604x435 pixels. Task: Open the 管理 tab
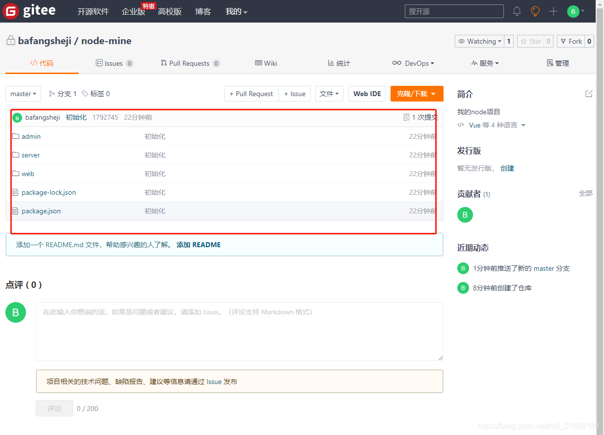click(558, 63)
